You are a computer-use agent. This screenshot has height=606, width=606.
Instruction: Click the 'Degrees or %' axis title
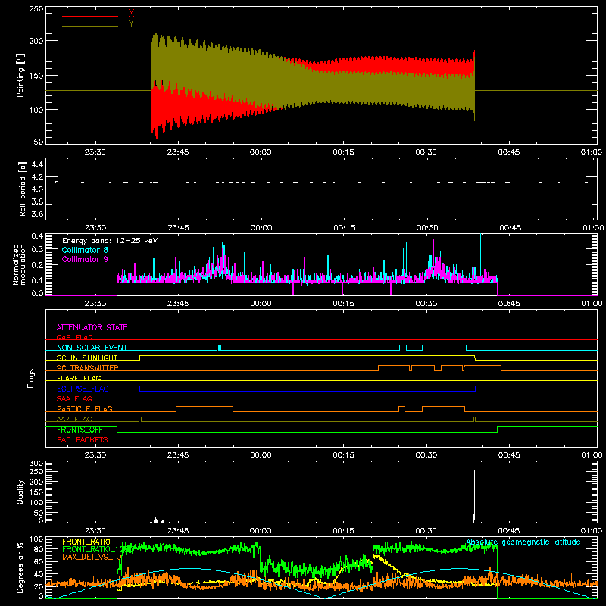[x=20, y=567]
